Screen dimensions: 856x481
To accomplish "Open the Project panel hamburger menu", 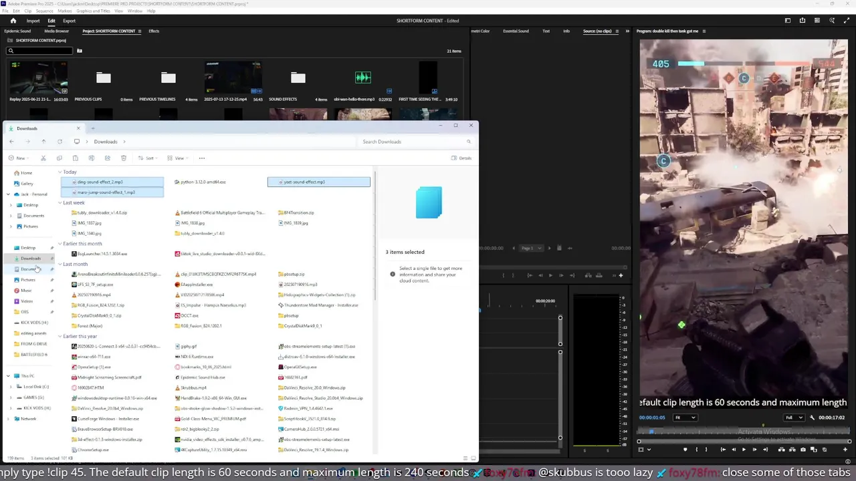I will (x=139, y=31).
